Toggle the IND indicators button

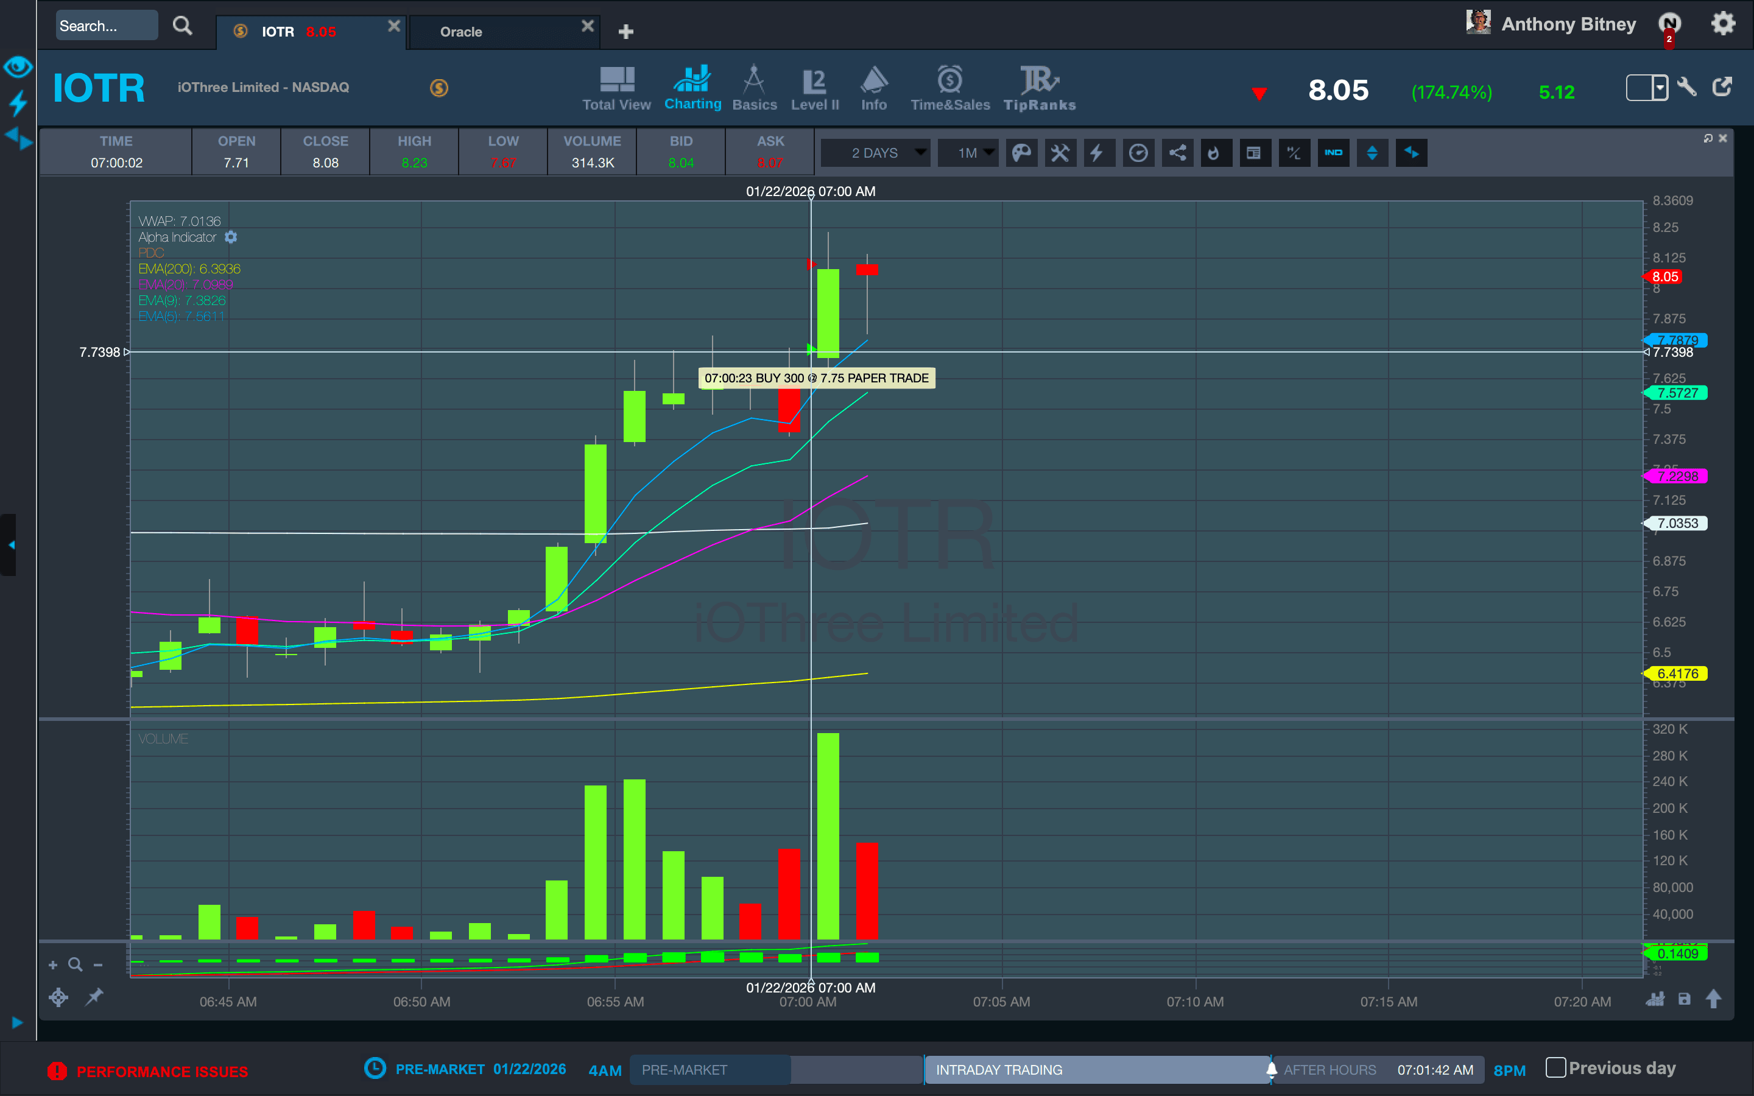1333,153
